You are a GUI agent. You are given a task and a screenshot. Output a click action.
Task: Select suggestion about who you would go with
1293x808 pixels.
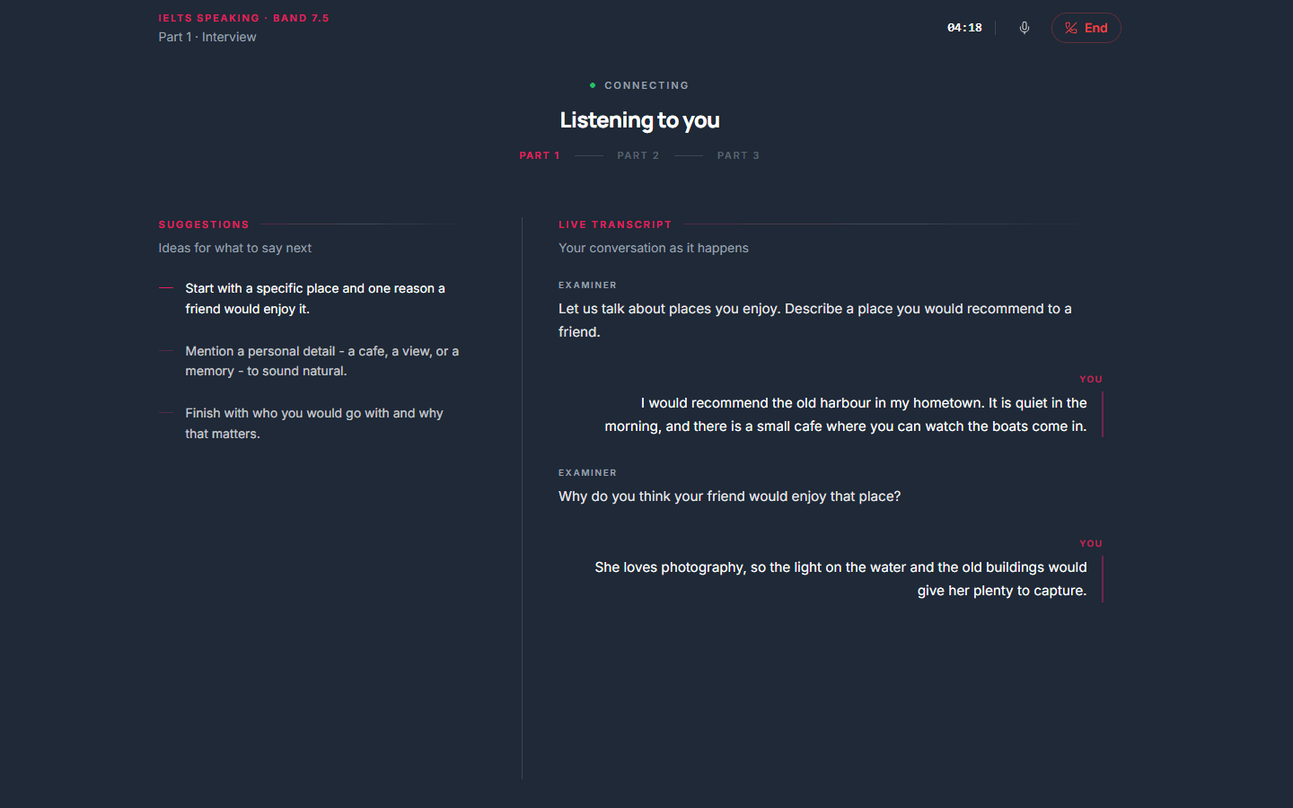click(x=314, y=423)
